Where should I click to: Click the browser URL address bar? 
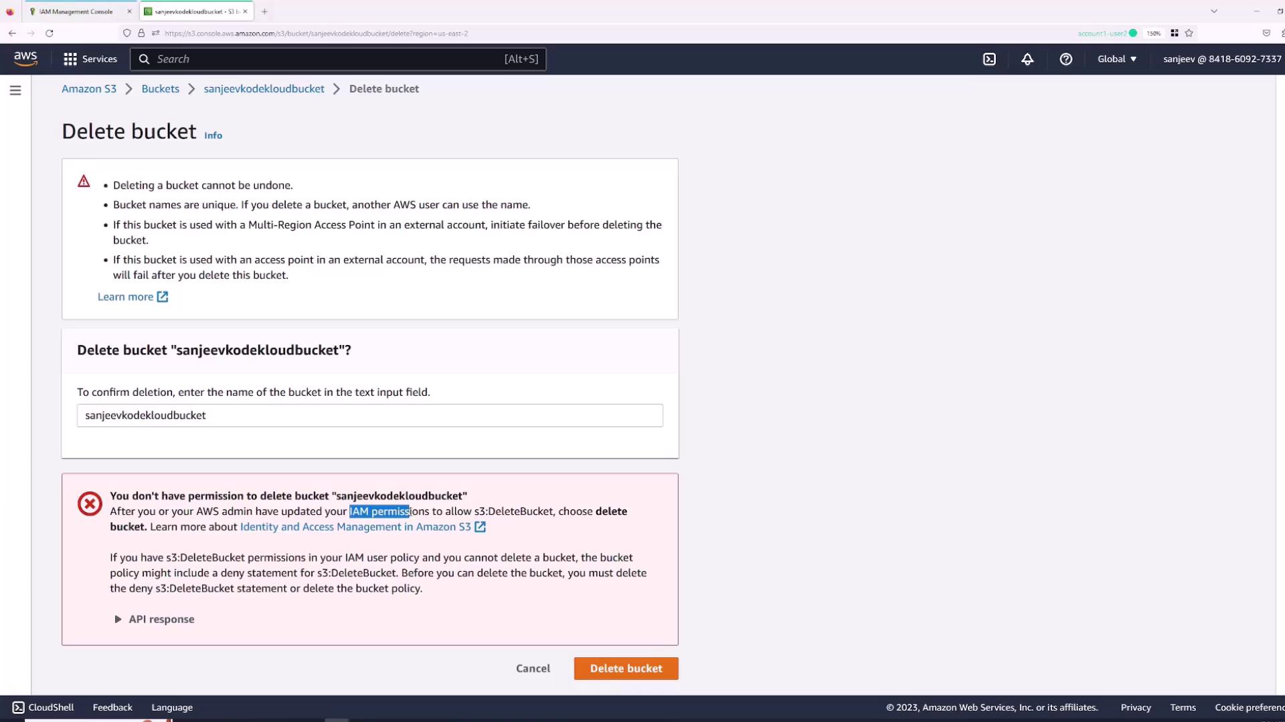tap(602, 33)
